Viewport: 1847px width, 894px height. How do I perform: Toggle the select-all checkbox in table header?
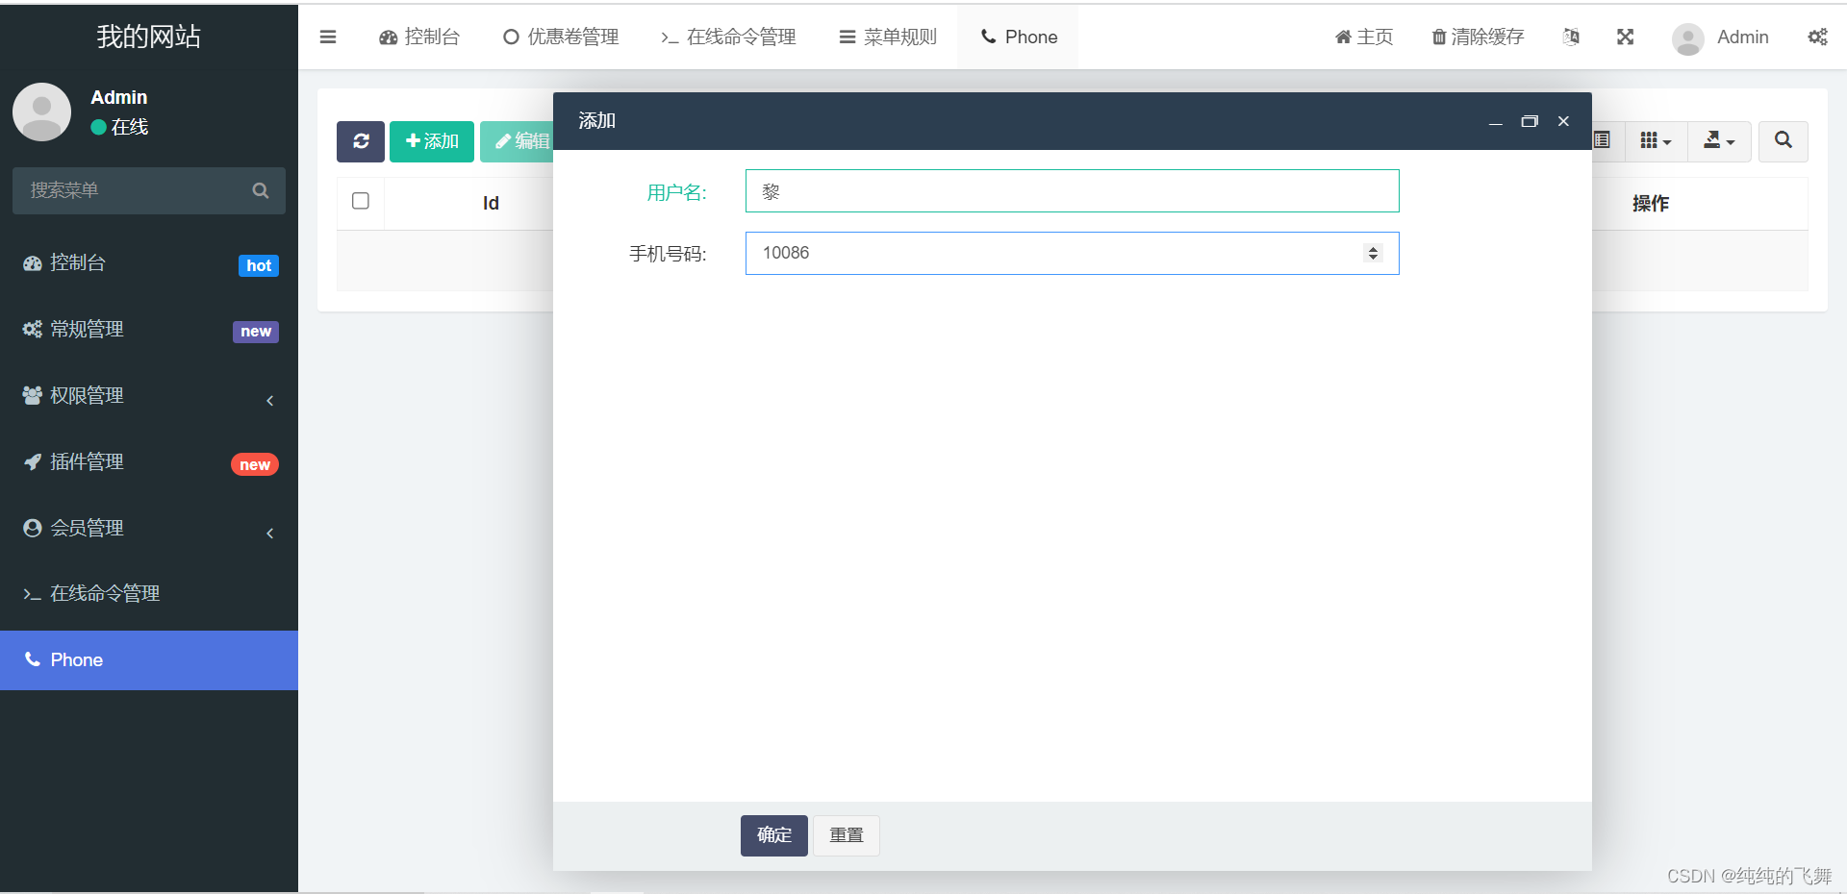pos(360,201)
